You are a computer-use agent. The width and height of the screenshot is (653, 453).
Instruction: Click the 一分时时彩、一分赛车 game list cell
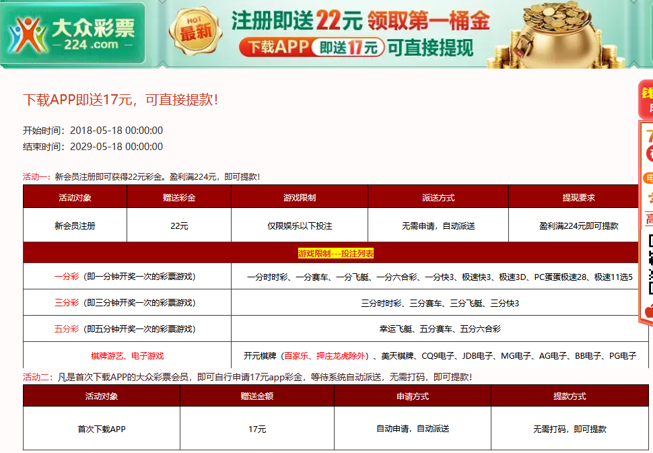(x=440, y=277)
